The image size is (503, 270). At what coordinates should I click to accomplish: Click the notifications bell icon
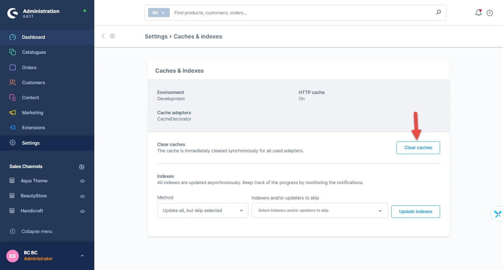click(478, 13)
